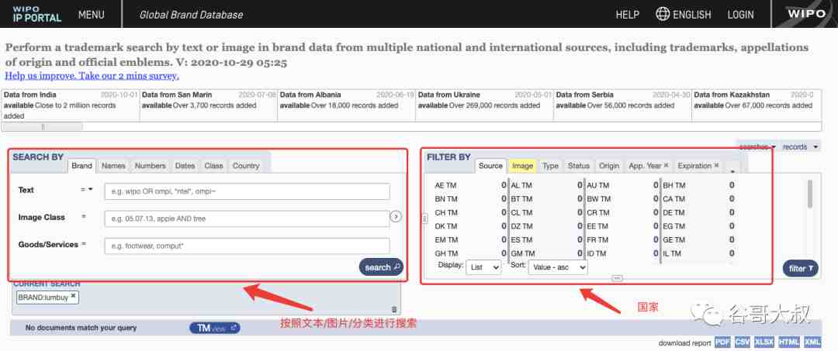Select the Type filter tab
838x351 pixels.
pyautogui.click(x=550, y=166)
